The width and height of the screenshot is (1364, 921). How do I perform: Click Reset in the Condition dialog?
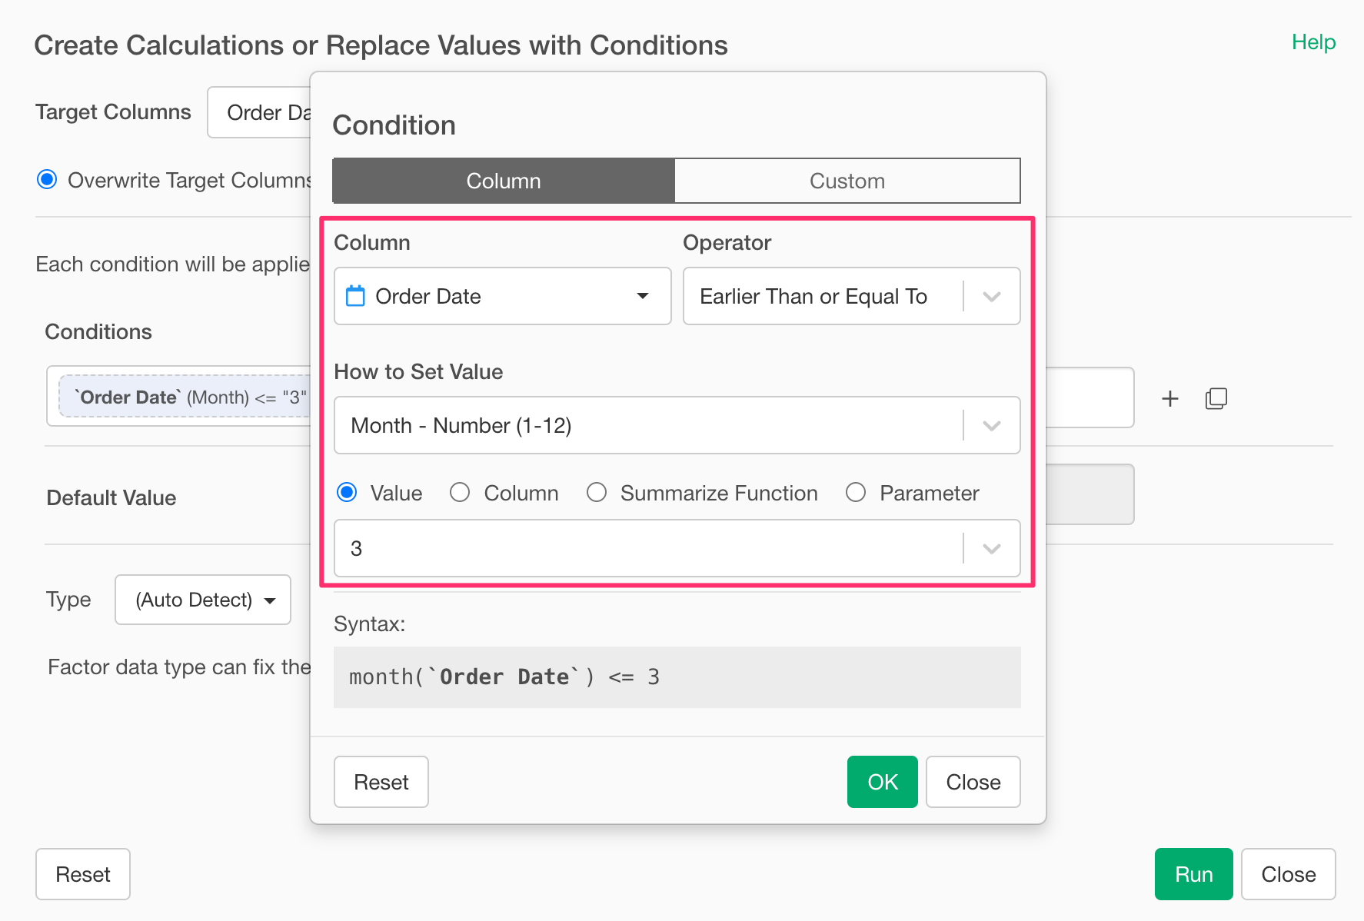381,782
